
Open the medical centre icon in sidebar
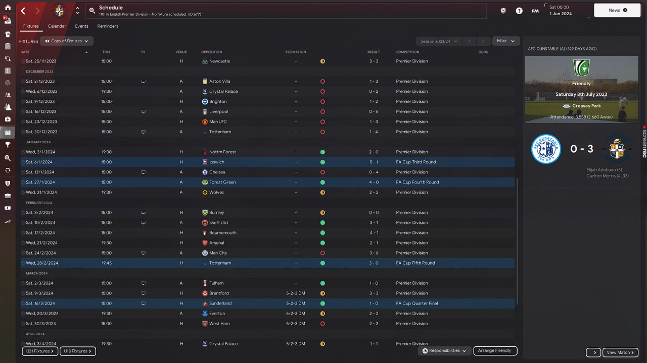pos(7,119)
